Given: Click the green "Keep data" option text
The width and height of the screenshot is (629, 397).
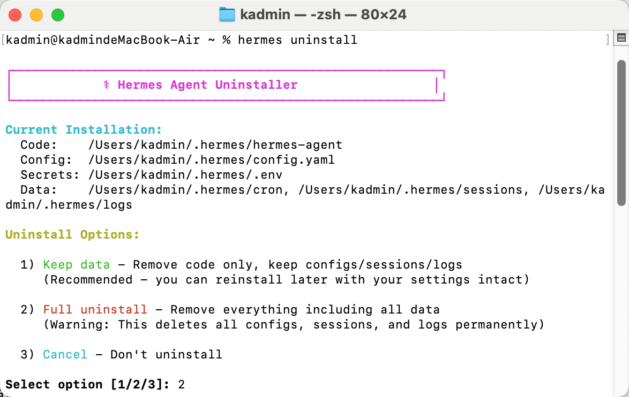Looking at the screenshot, I should click(x=76, y=264).
